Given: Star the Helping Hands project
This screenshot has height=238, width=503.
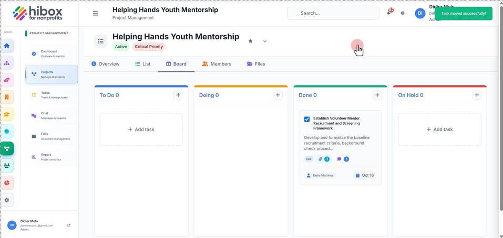Looking at the screenshot, I should [251, 41].
